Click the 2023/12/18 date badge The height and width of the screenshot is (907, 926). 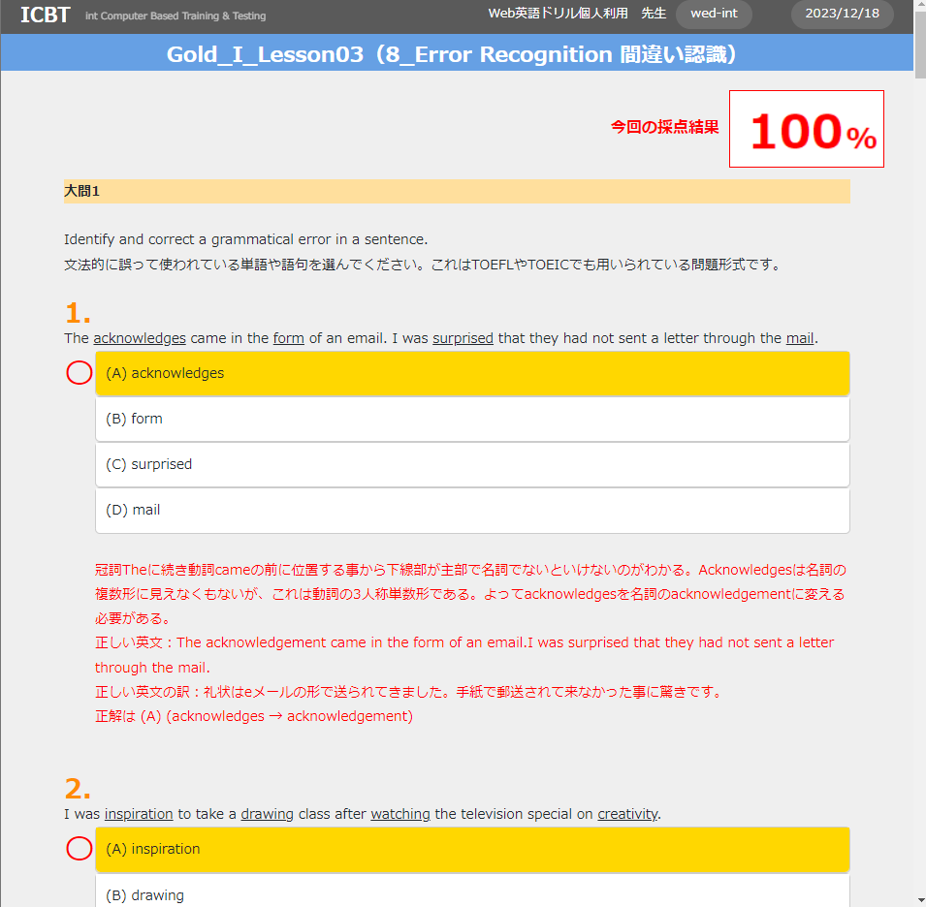(842, 15)
